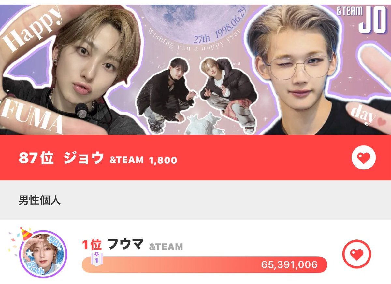
Task: Tap the white heart button beside ジョウ
Action: (x=364, y=158)
